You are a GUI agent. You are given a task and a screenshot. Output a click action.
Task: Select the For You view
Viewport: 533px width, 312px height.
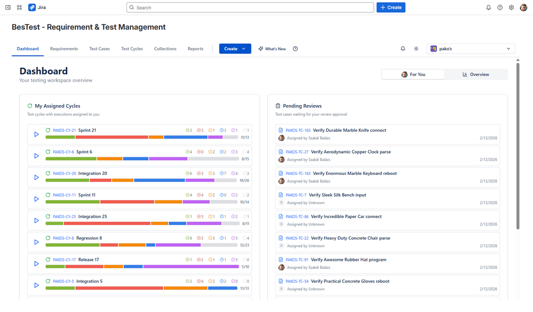[413, 75]
